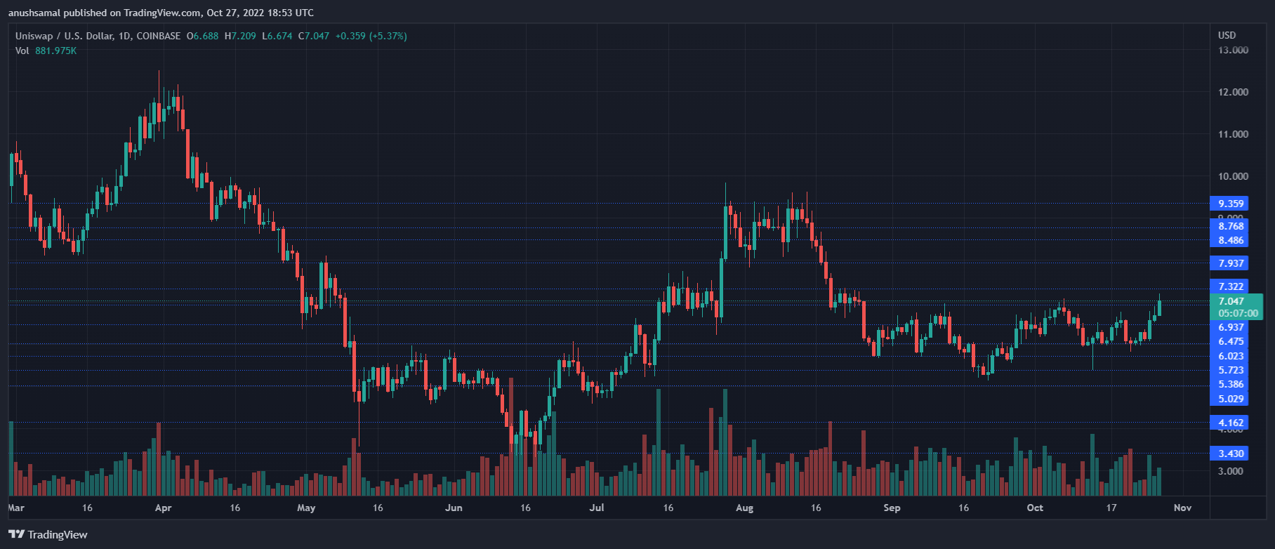The width and height of the screenshot is (1275, 549).
Task: Click the open value O6.688
Action: point(203,36)
